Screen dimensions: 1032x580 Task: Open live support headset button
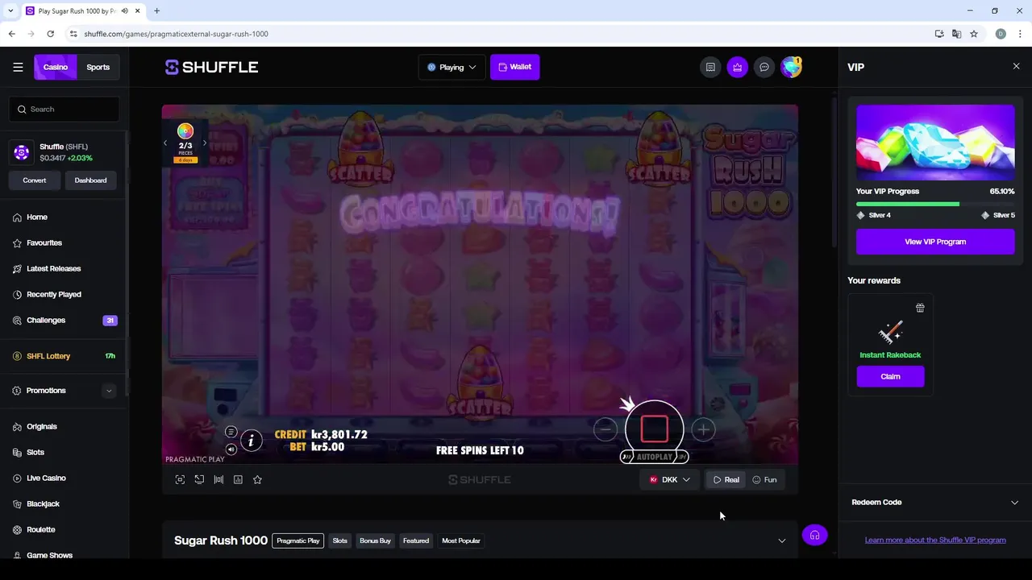pyautogui.click(x=814, y=535)
